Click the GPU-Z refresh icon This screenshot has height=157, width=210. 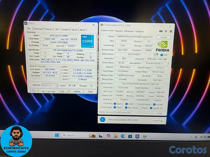(166, 31)
